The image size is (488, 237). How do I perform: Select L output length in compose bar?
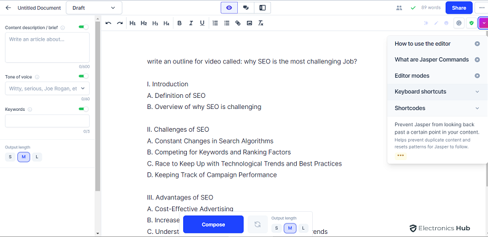point(304,228)
